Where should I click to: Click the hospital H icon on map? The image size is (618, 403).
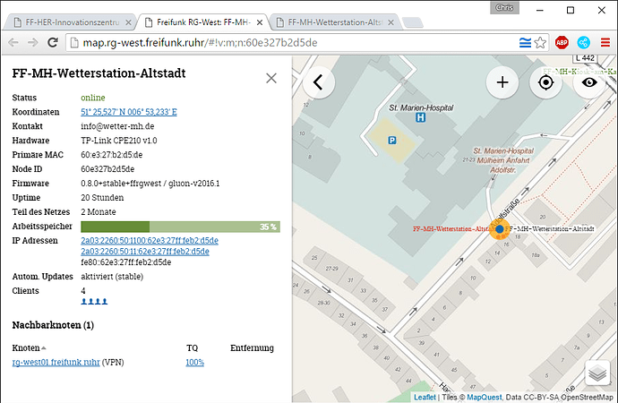(x=421, y=117)
